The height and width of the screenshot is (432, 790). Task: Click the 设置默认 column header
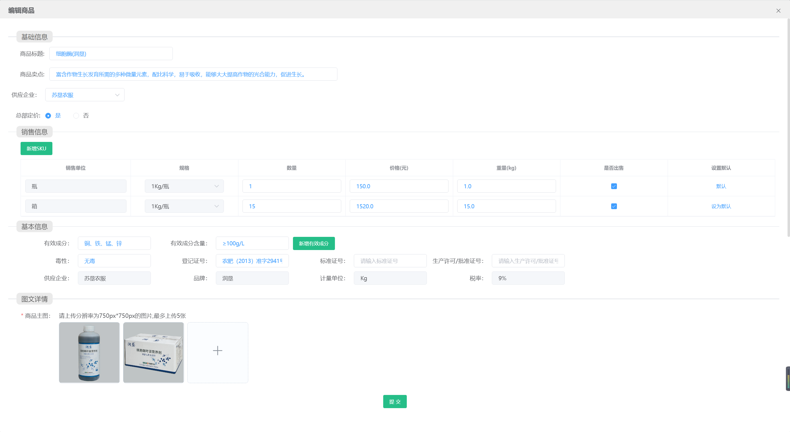pos(721,168)
